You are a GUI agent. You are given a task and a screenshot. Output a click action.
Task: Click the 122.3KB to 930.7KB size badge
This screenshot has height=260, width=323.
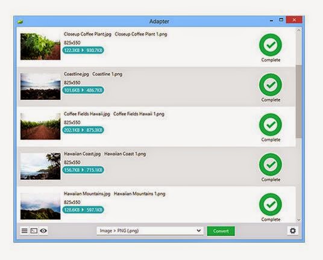(83, 50)
